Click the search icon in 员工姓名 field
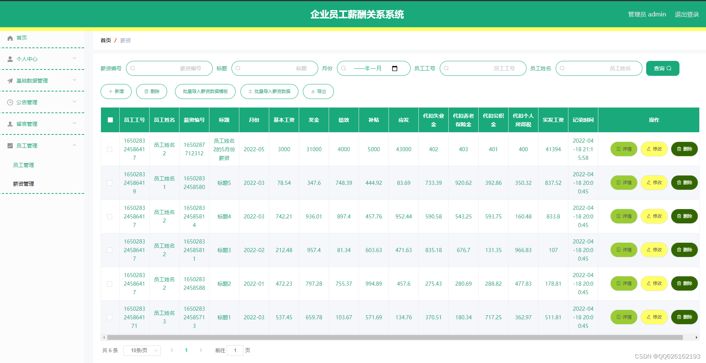The width and height of the screenshot is (706, 363). tap(562, 68)
